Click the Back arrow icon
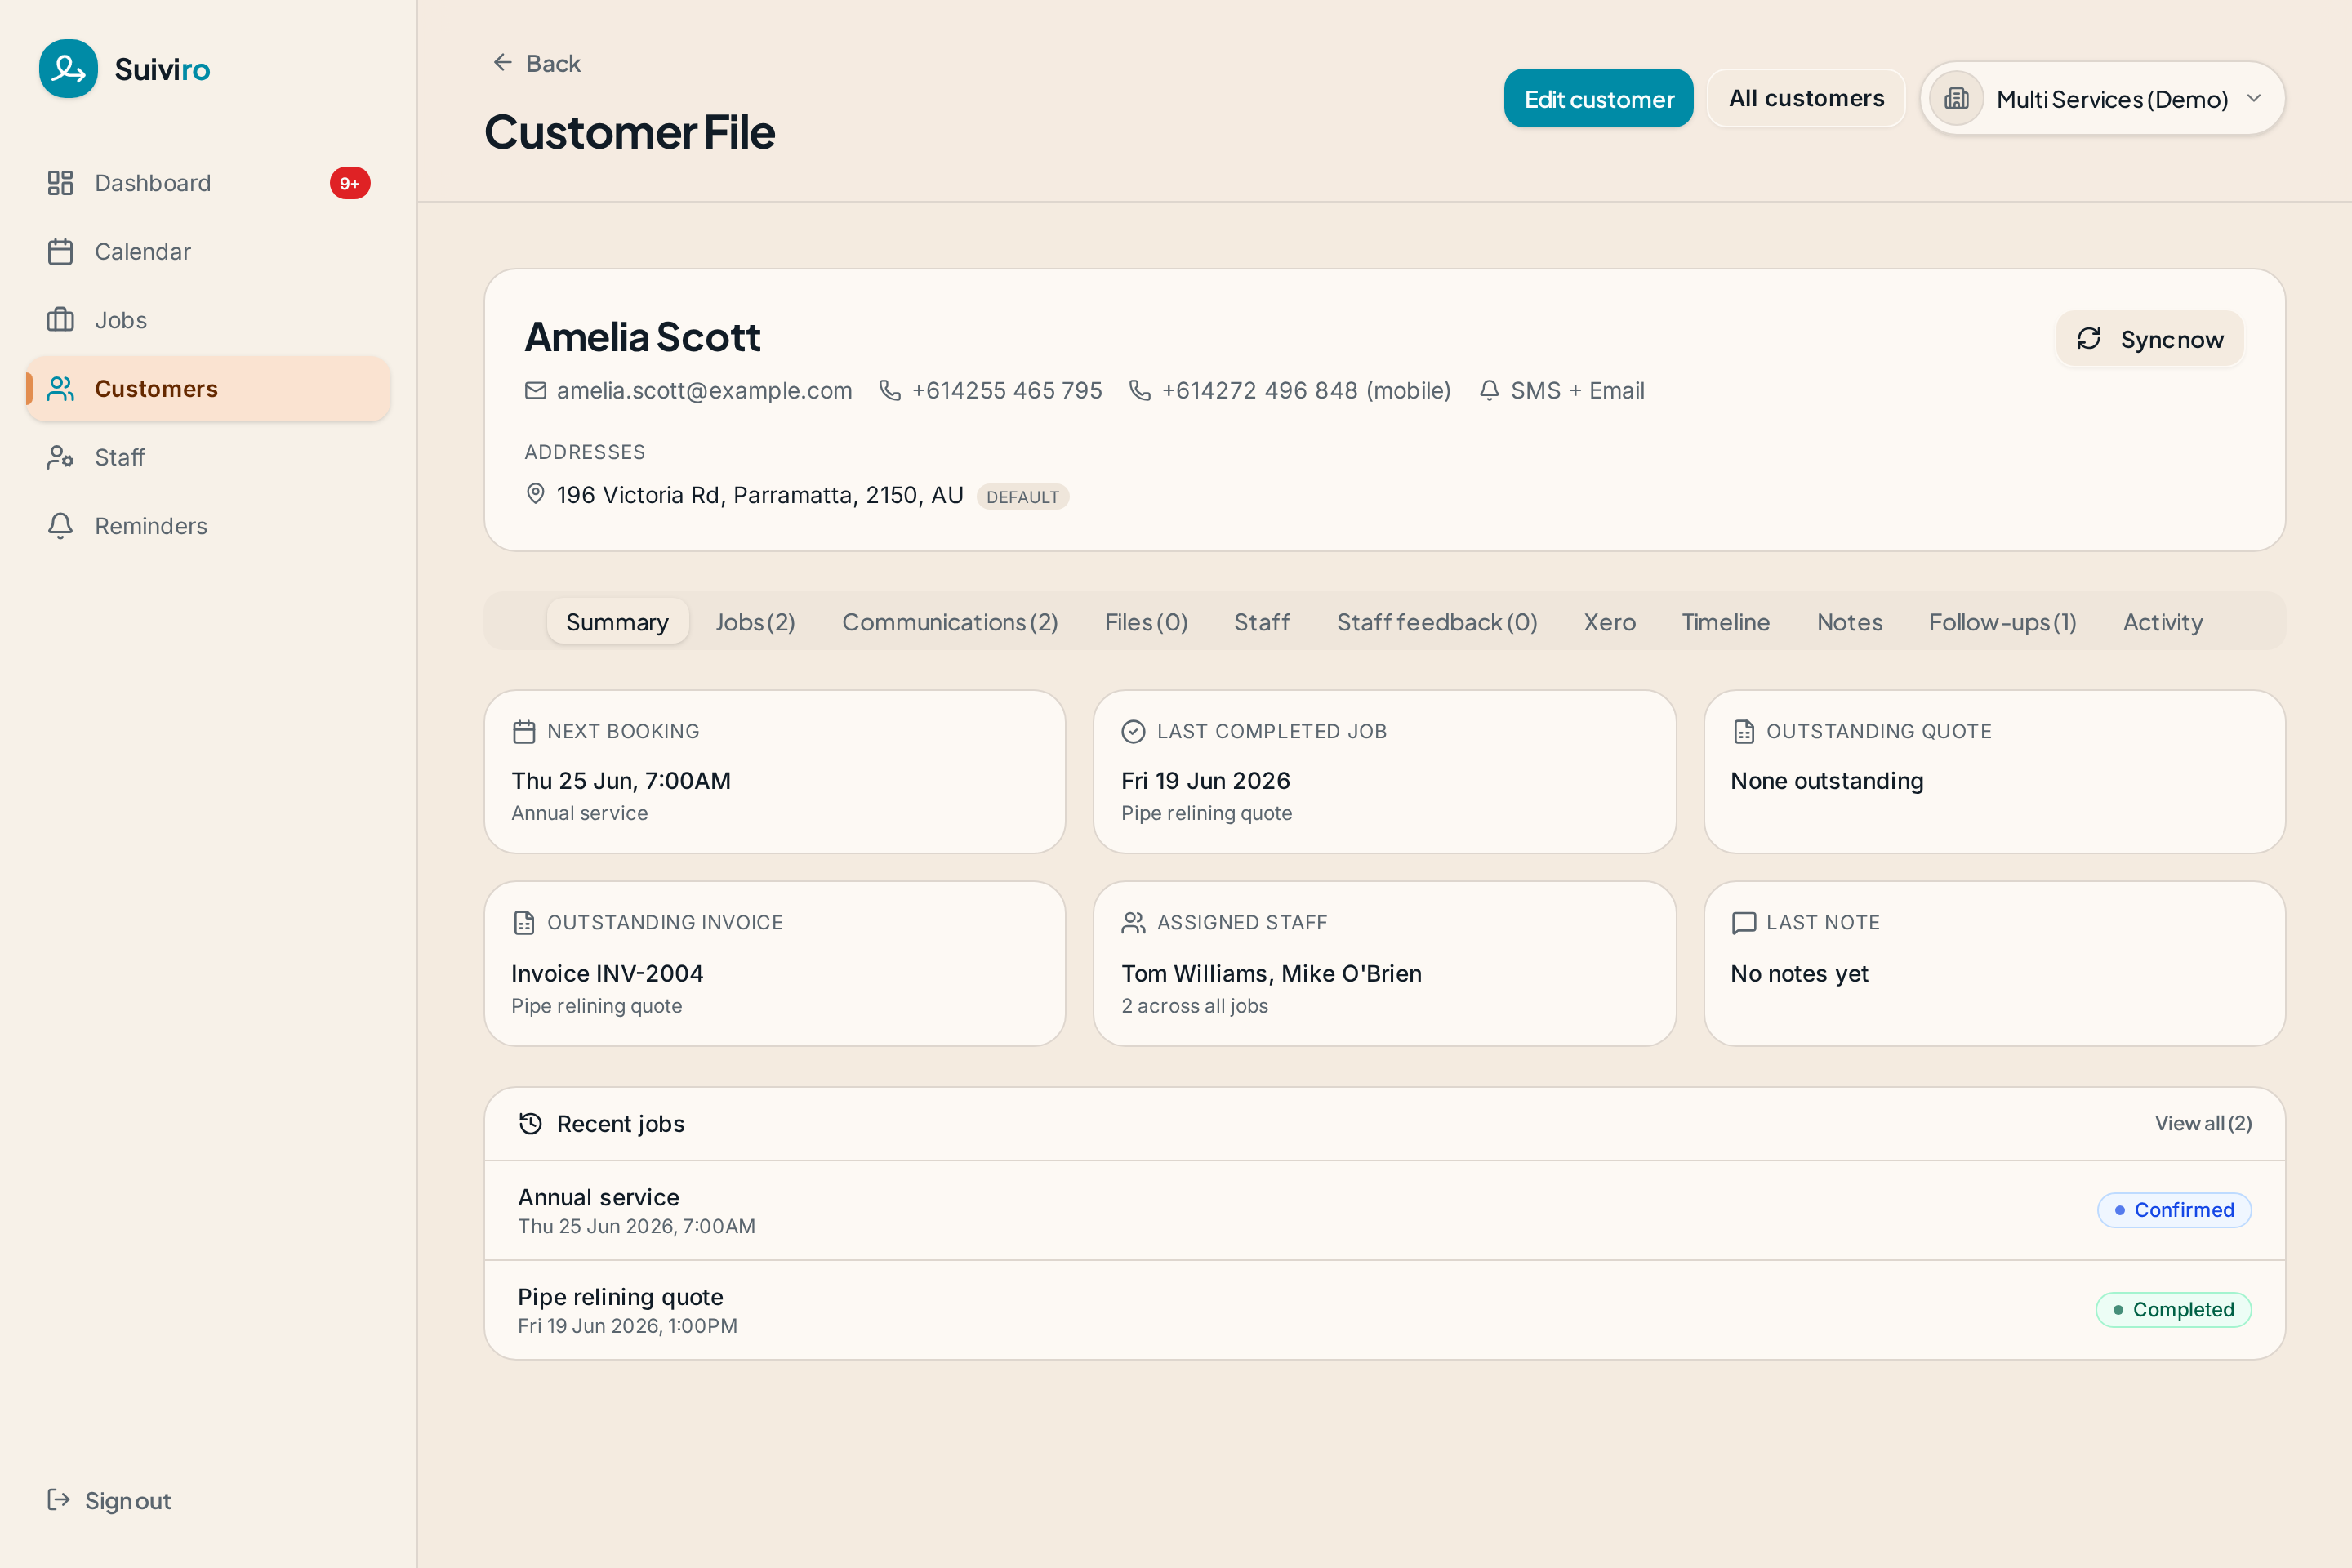2352x1568 pixels. point(502,62)
